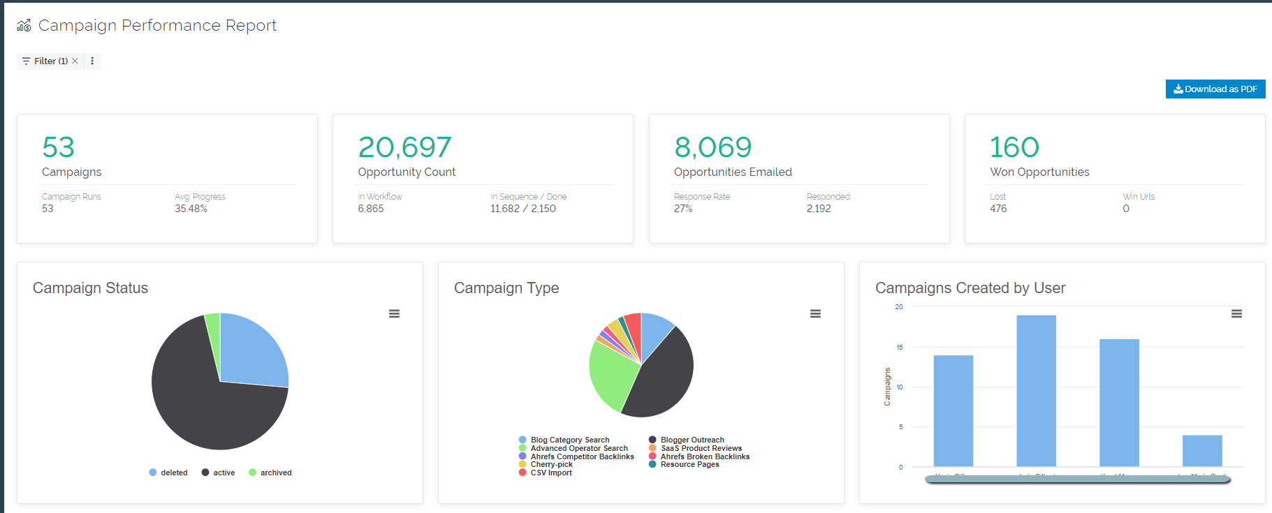This screenshot has height=513, width=1272.
Task: Open the Campaign Type chart hamburger menu
Action: coord(815,314)
